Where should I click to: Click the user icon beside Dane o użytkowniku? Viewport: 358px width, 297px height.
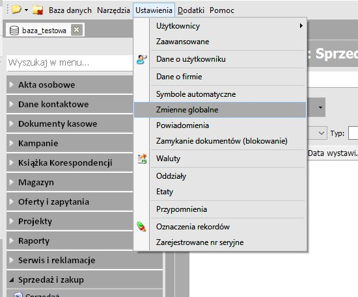tap(141, 59)
